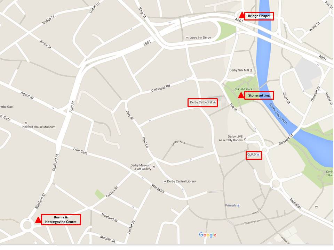Click the Cathedral Rd street label
Screen dimensions: 334x250
[x=161, y=88]
